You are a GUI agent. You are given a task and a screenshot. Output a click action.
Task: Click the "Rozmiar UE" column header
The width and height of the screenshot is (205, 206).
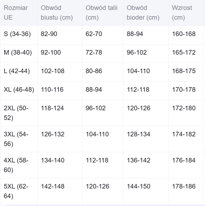click(16, 13)
